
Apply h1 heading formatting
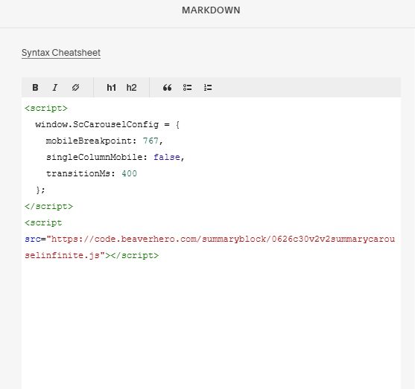click(112, 88)
